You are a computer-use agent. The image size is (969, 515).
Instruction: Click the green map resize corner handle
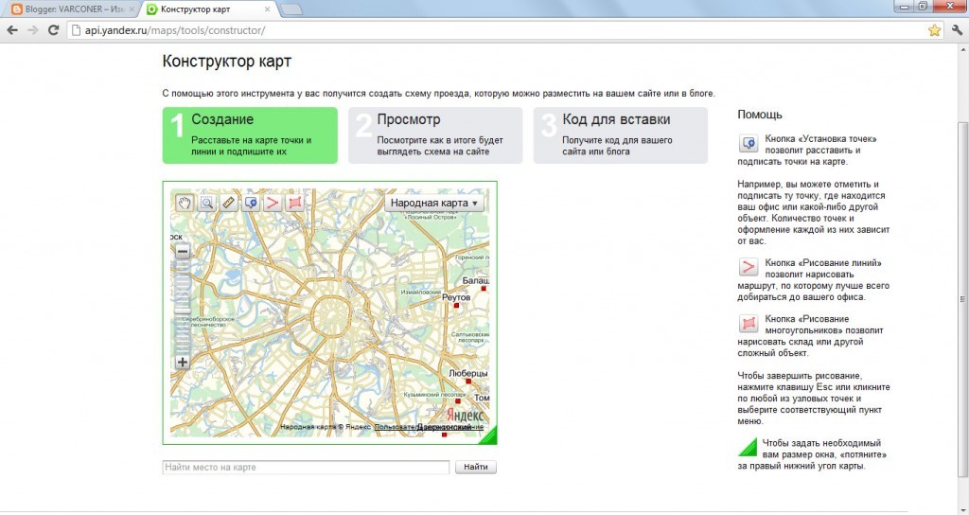coord(488,435)
